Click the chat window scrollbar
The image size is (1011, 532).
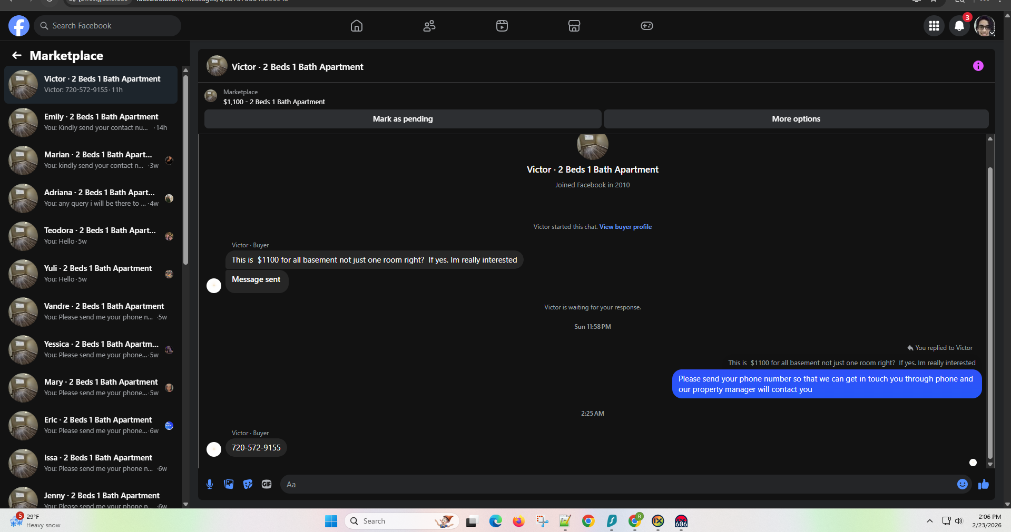tap(990, 313)
